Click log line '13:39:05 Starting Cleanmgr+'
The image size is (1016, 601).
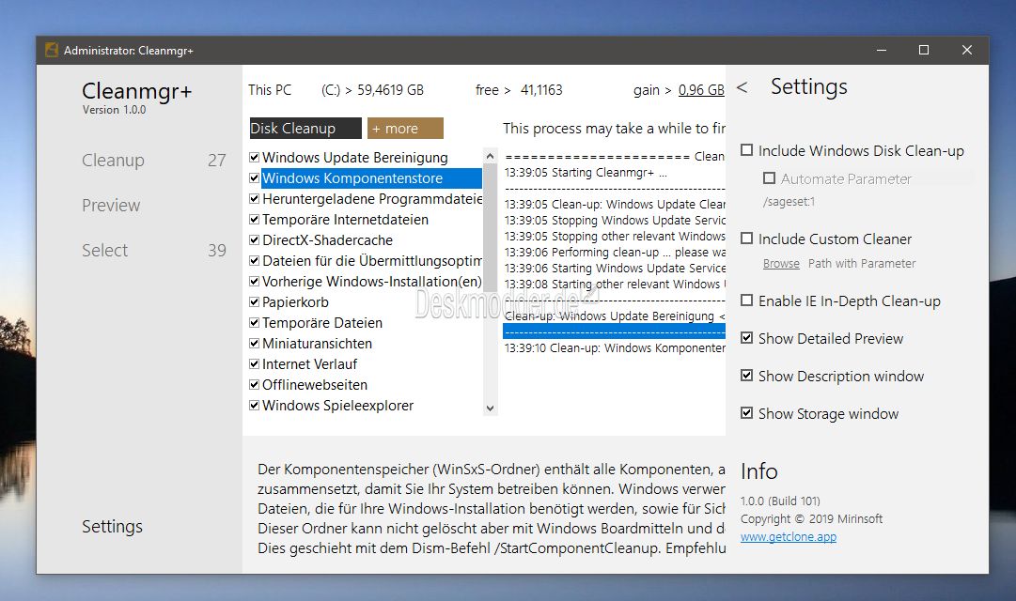tap(586, 173)
